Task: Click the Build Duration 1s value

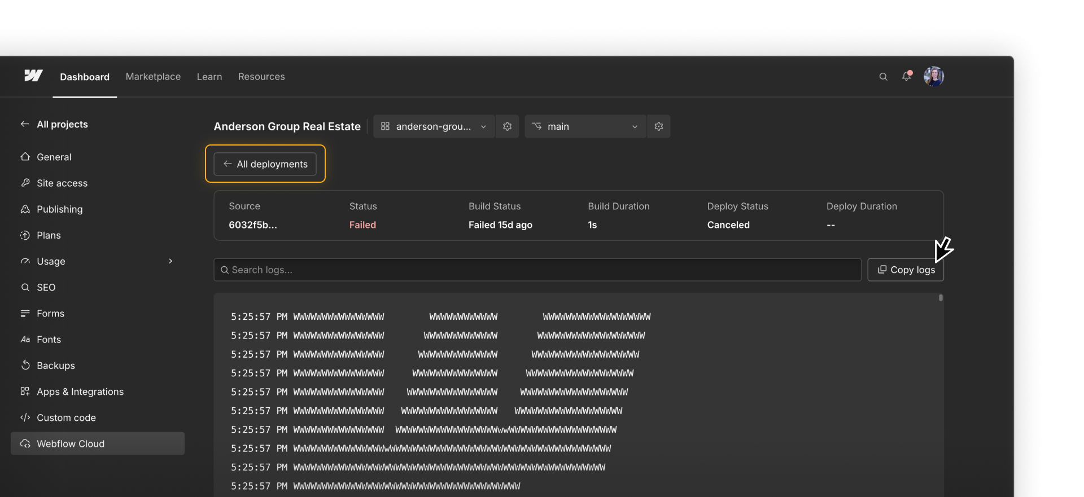Action: (x=592, y=225)
